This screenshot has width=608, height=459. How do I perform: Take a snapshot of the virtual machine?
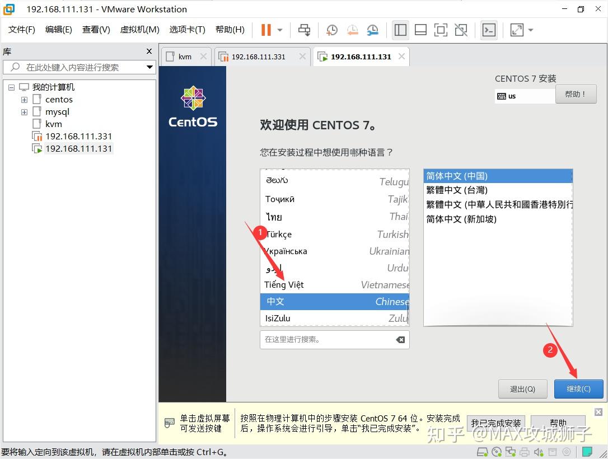pos(331,30)
